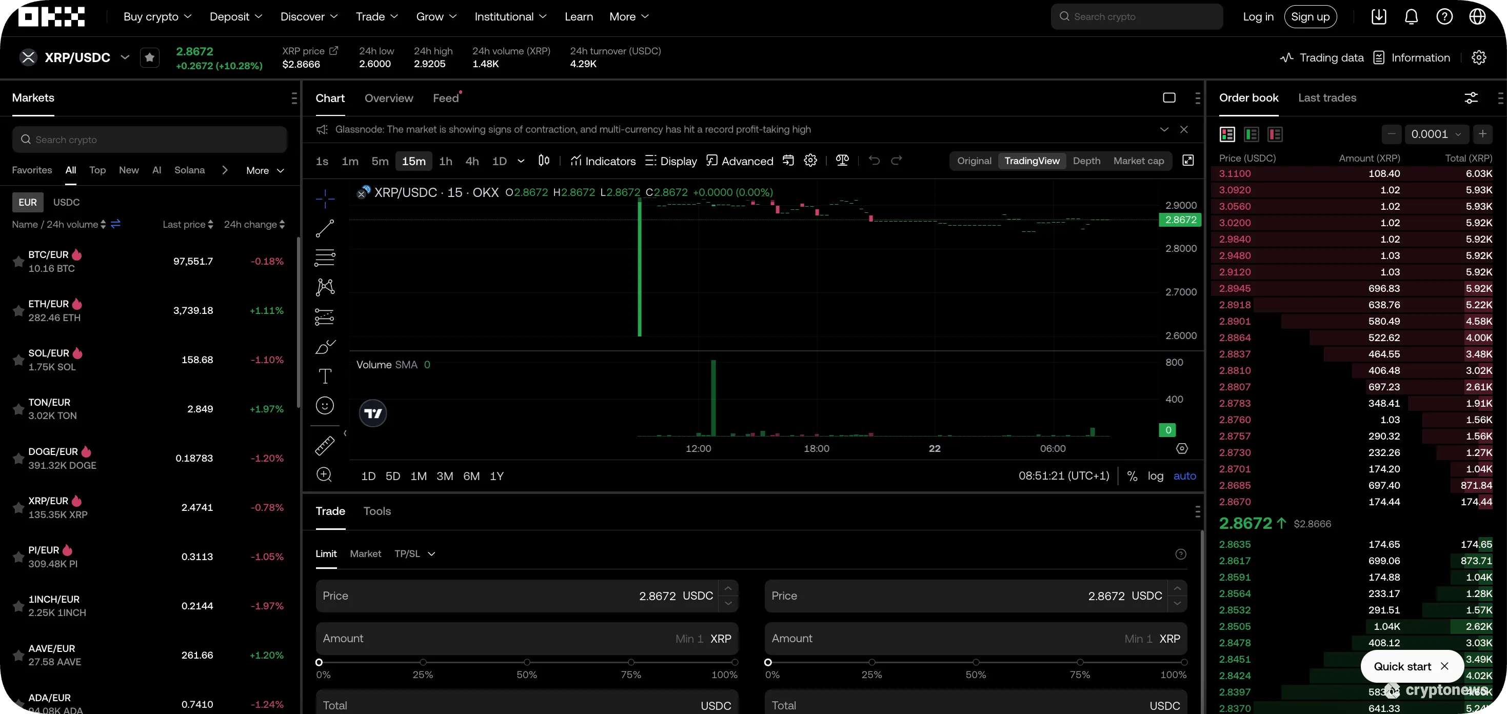Select the chart zoom-in magnifier tool

(x=325, y=474)
